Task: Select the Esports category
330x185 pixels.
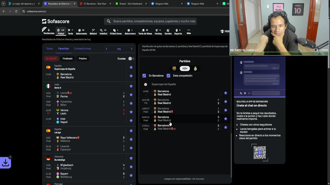Action: [178, 32]
